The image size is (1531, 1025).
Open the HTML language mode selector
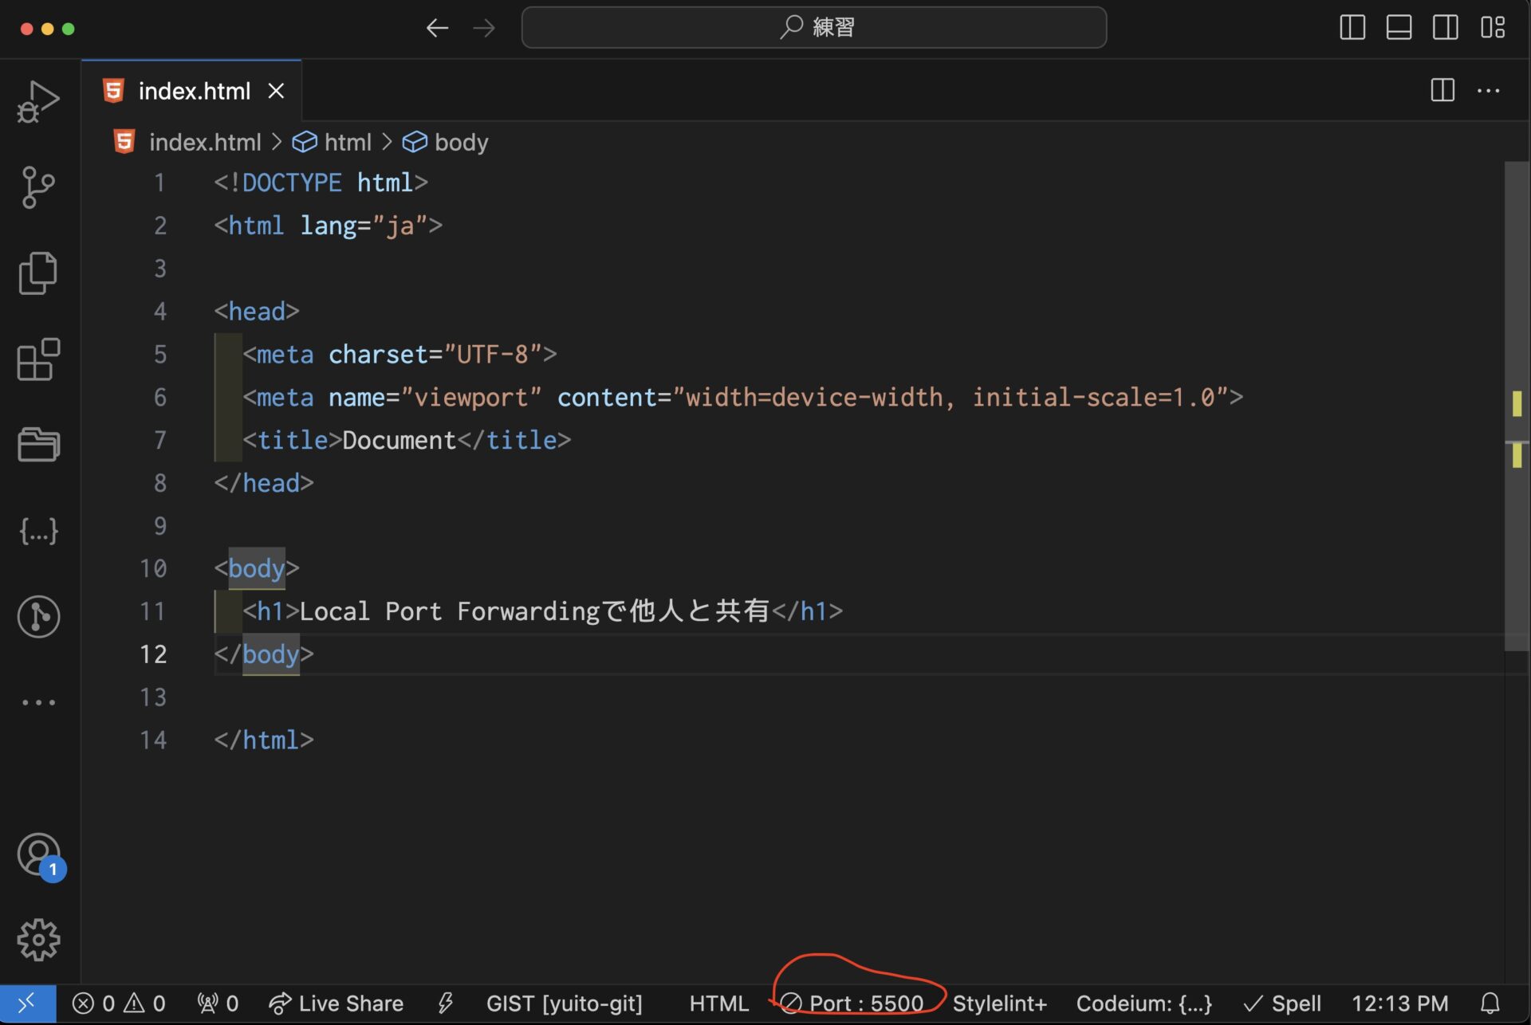coord(718,1003)
